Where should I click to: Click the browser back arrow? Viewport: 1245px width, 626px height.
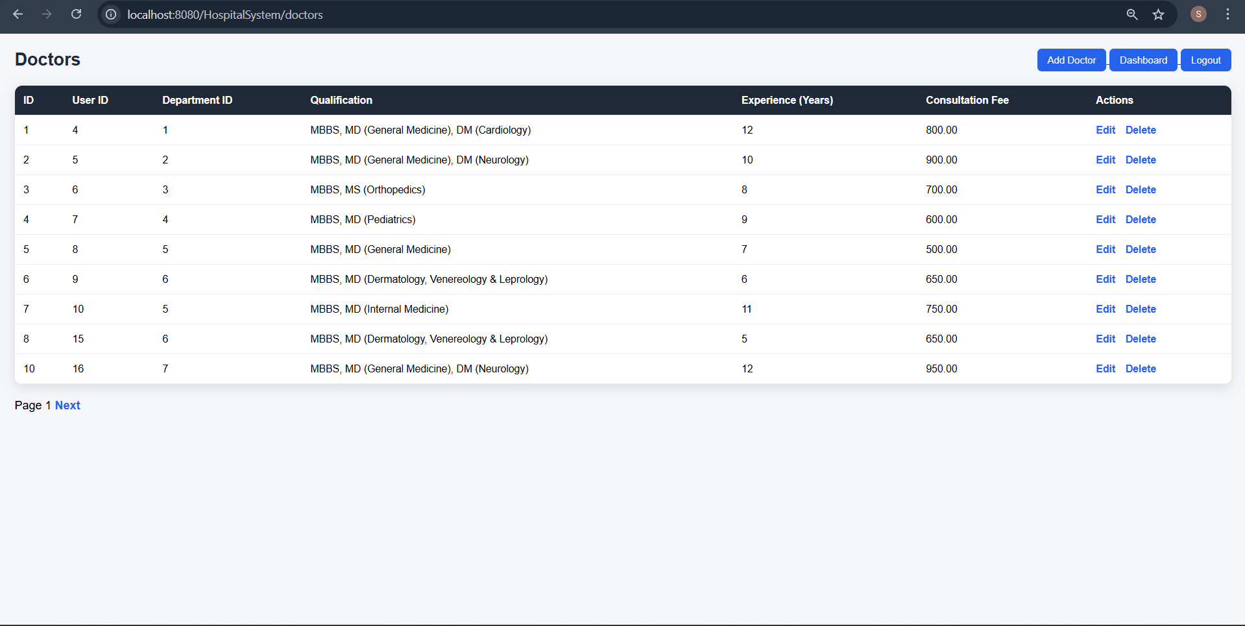tap(18, 14)
